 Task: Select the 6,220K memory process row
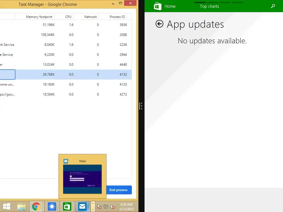point(66,54)
